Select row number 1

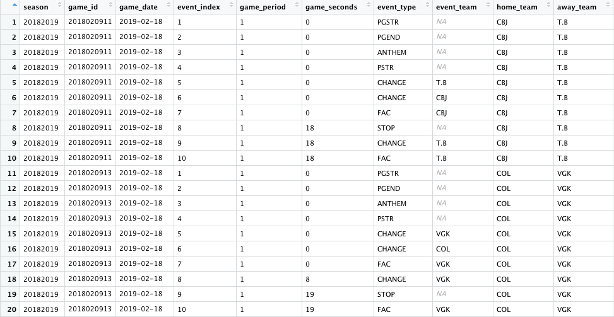[x=13, y=22]
